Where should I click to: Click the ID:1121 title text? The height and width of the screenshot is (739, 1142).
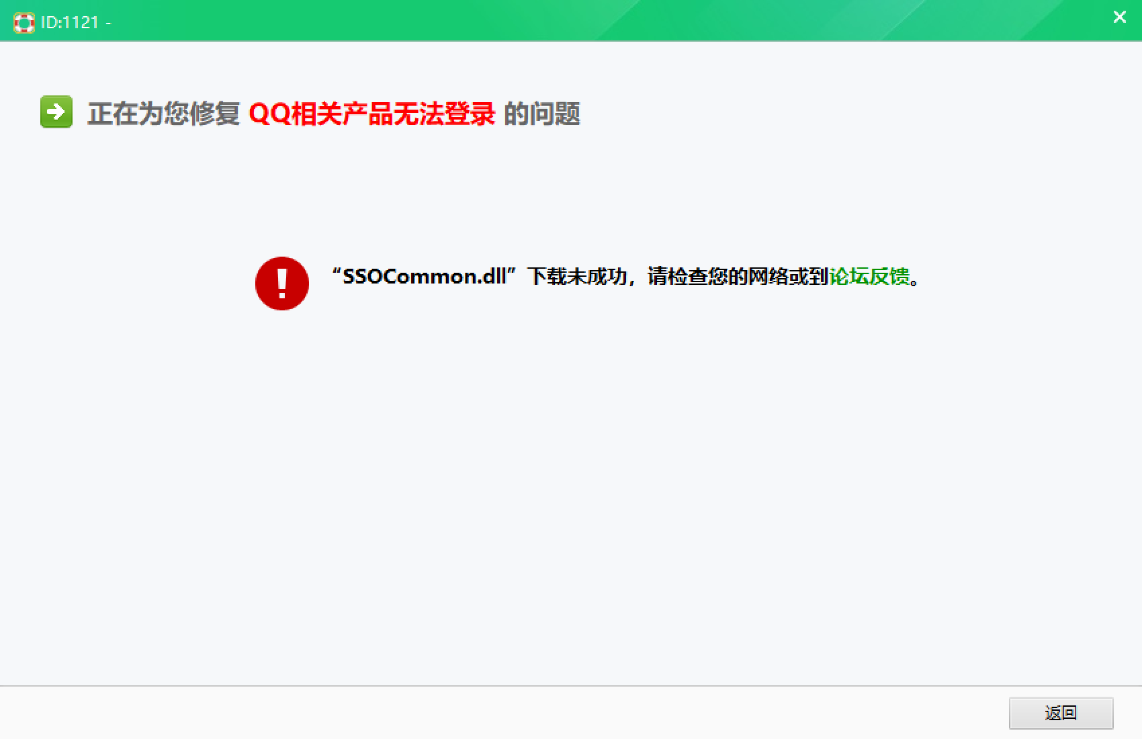[x=75, y=22]
